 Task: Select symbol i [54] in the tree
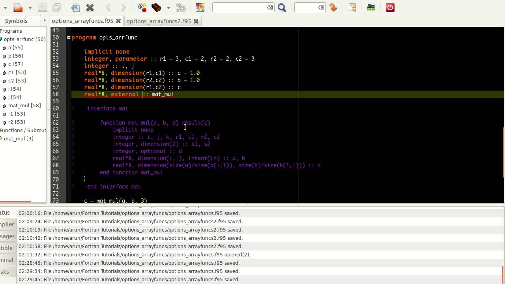click(x=15, y=89)
